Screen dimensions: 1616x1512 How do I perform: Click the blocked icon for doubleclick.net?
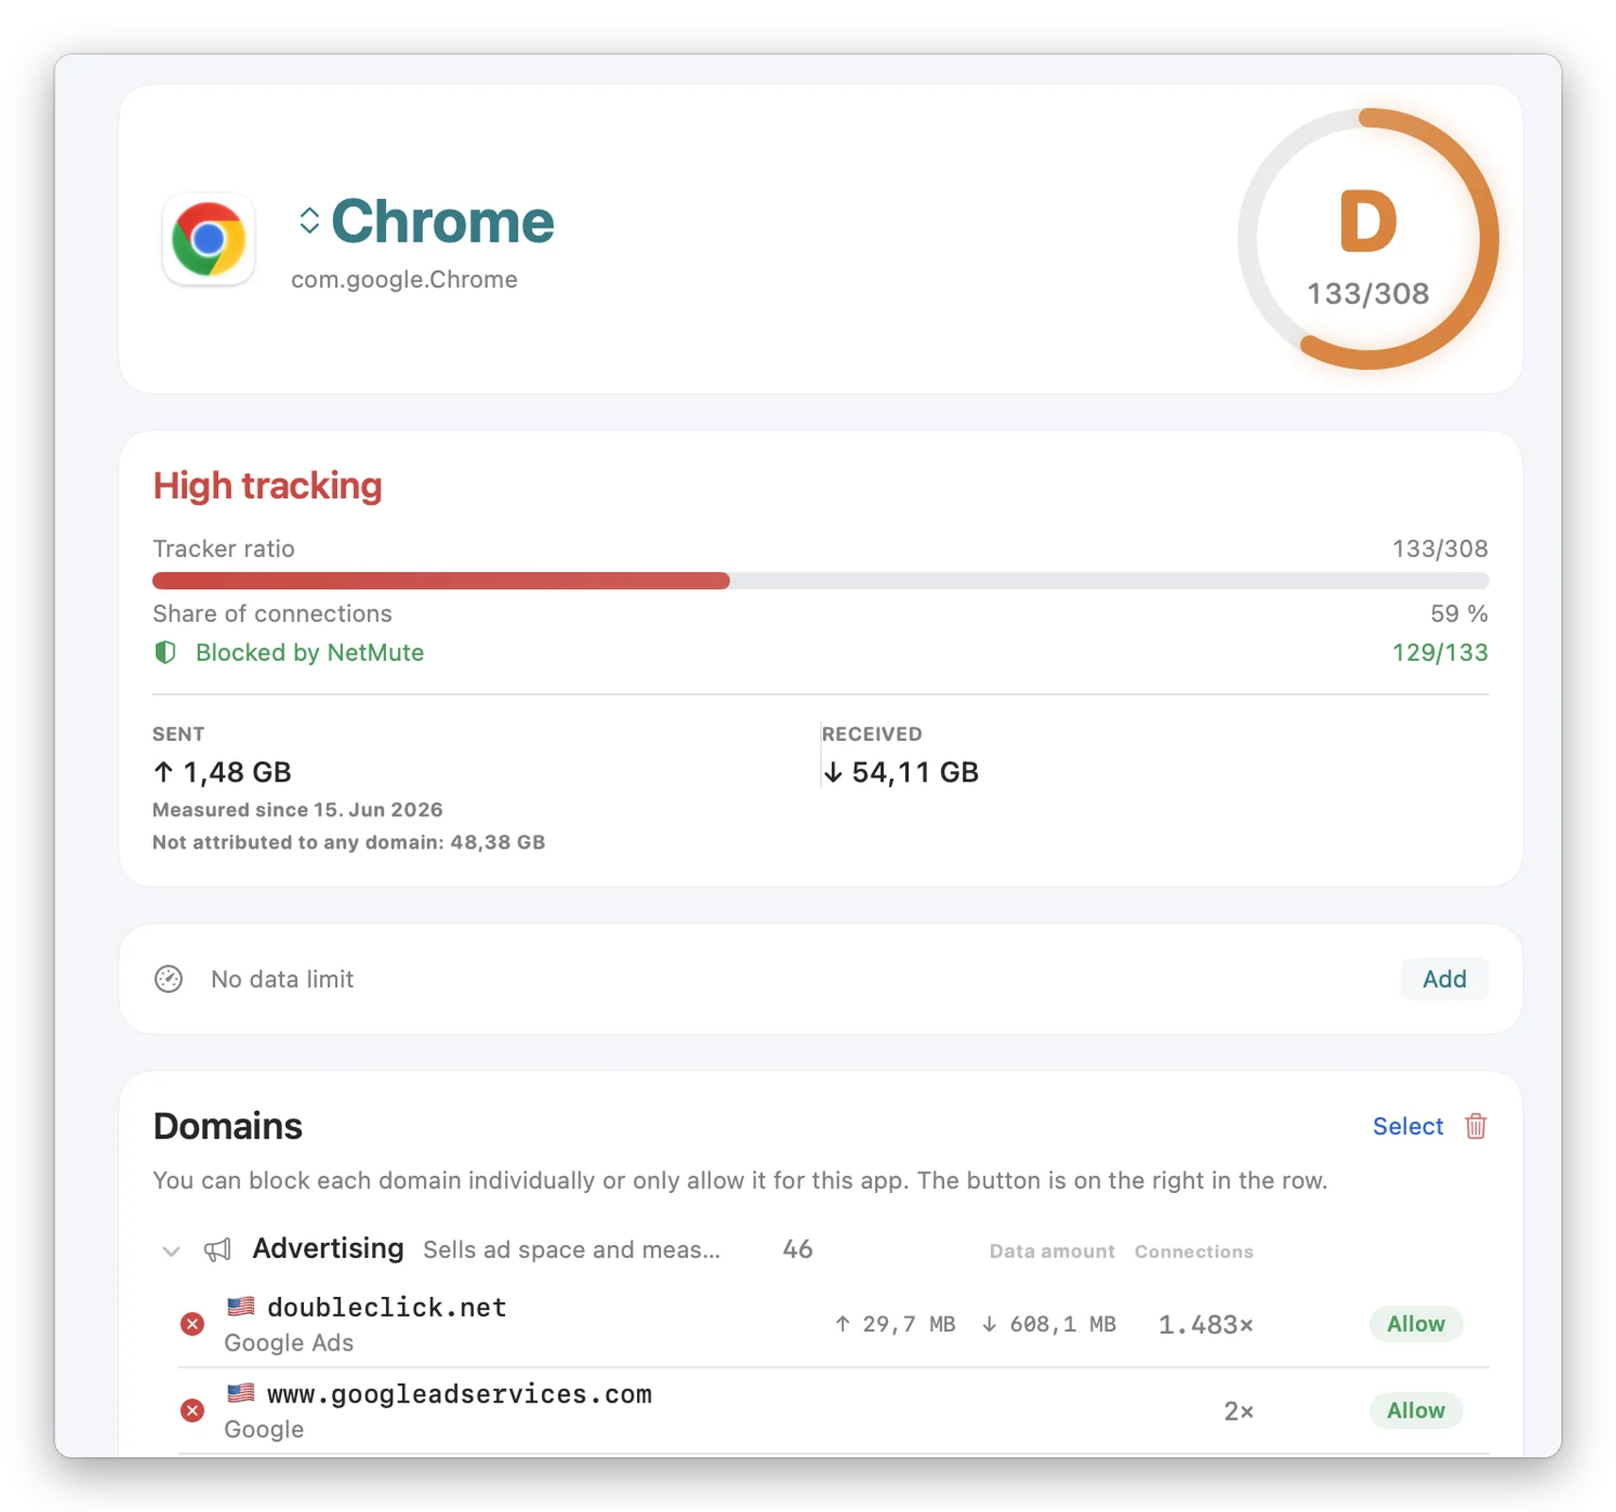point(193,1324)
